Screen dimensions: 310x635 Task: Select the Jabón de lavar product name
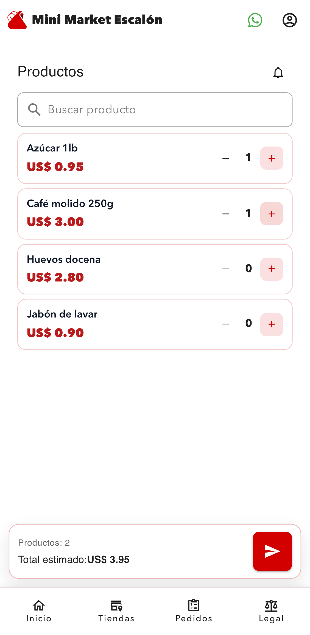62,314
